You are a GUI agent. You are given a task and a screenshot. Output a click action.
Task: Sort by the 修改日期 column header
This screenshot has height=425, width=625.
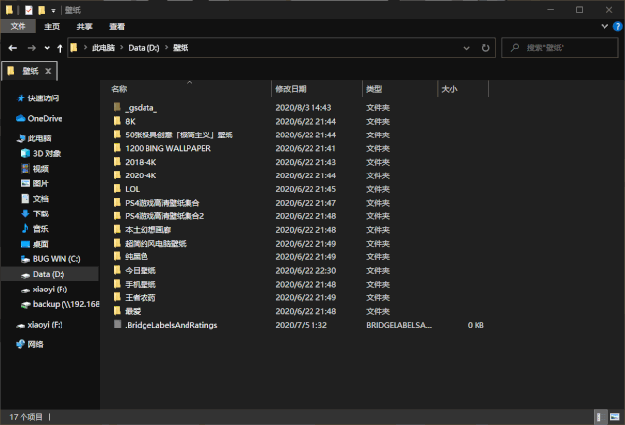[291, 89]
